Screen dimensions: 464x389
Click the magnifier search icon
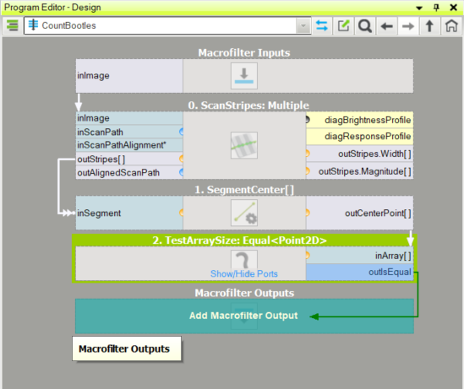point(365,25)
